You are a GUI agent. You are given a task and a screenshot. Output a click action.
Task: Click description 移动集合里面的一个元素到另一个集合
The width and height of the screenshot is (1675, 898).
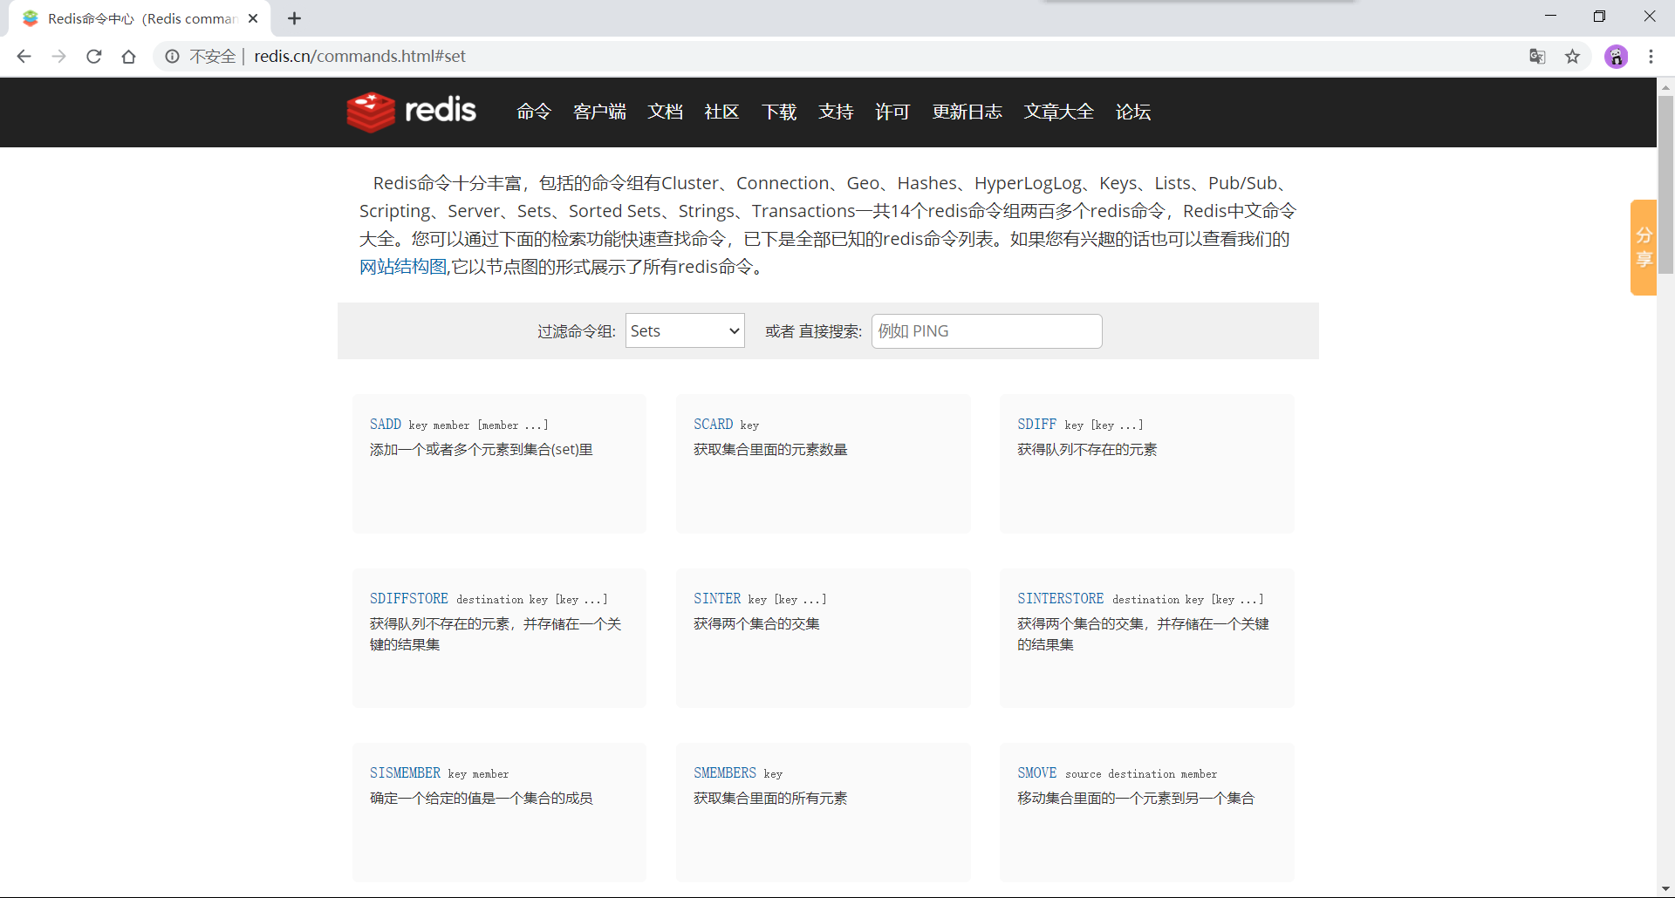coord(1136,799)
